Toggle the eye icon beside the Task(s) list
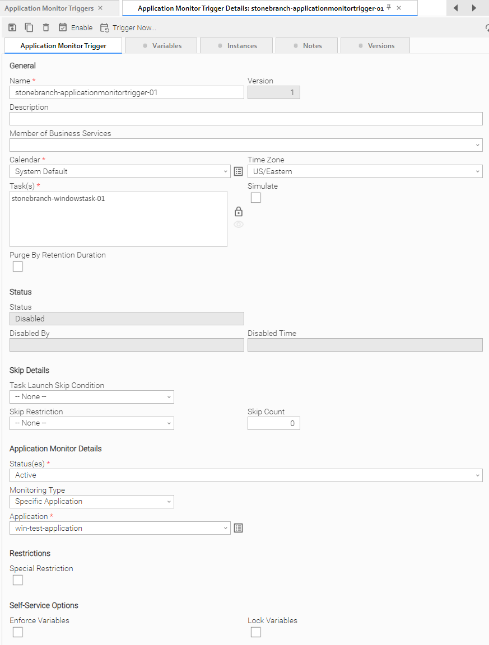 coord(239,225)
